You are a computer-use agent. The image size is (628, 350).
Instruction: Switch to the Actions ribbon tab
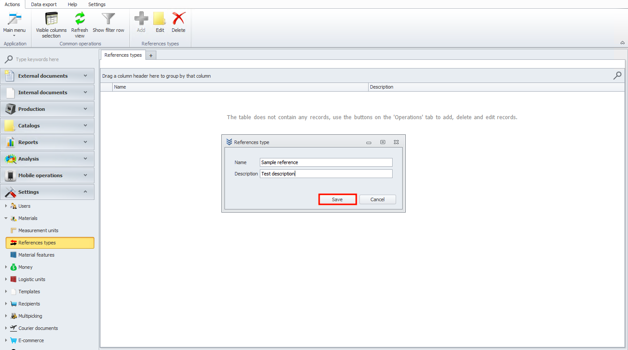(x=12, y=4)
